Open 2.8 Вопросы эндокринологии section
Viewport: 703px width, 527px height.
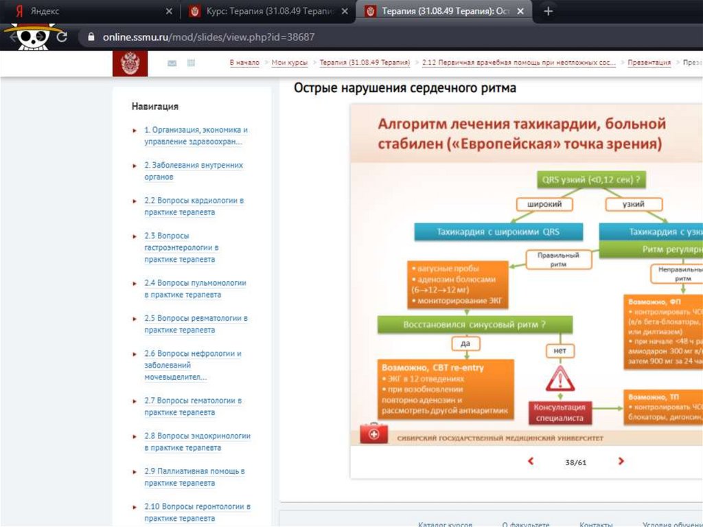197,442
